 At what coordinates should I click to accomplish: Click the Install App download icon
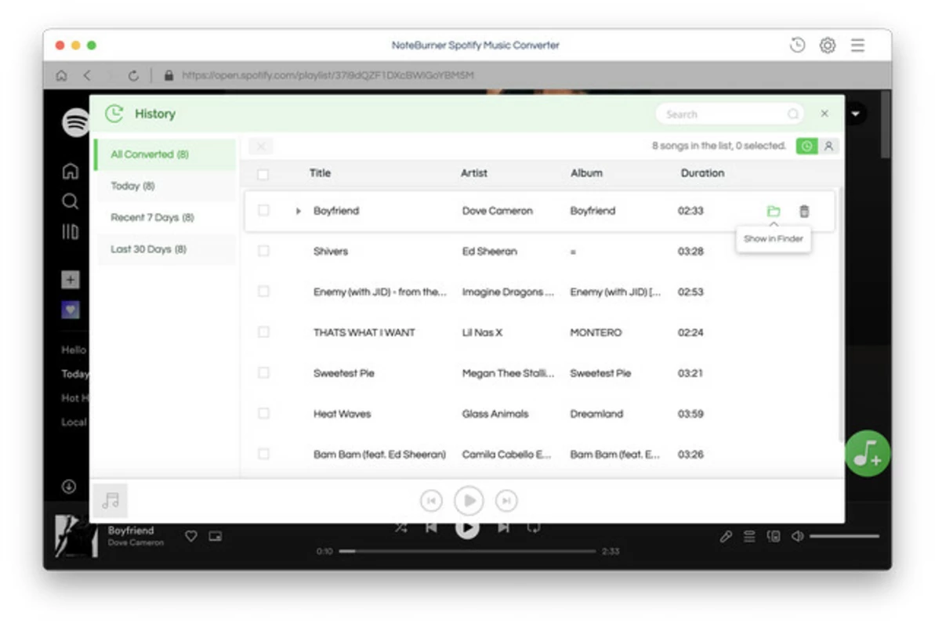pyautogui.click(x=69, y=486)
